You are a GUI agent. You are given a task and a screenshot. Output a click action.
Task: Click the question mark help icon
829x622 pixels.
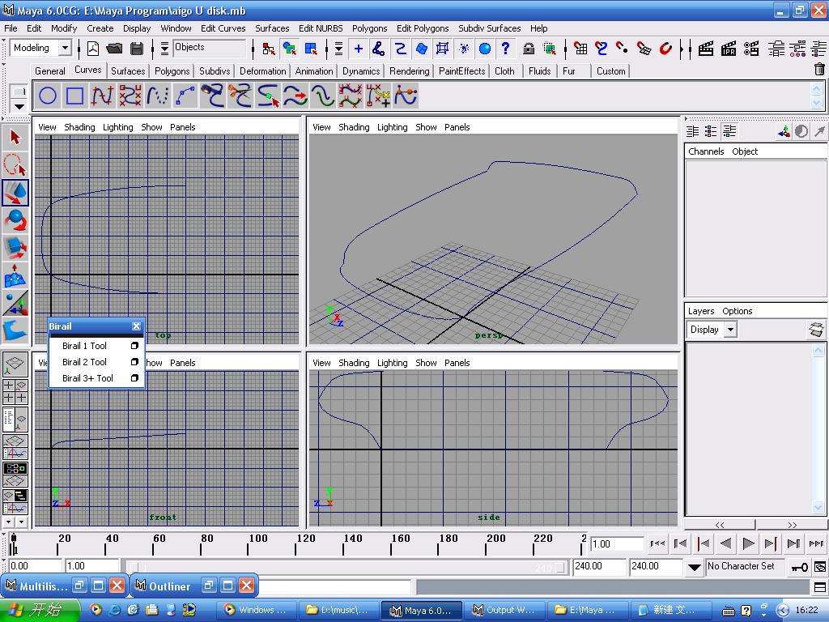505,49
